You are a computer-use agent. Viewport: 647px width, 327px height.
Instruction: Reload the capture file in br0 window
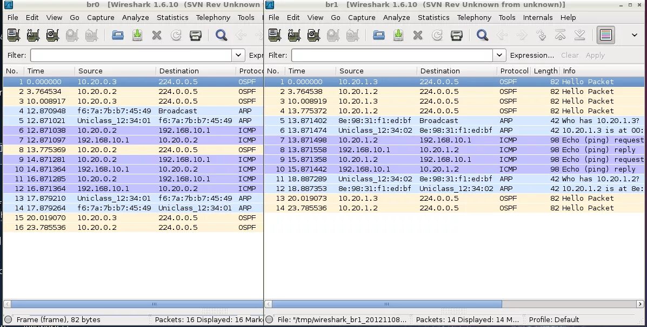coord(176,36)
